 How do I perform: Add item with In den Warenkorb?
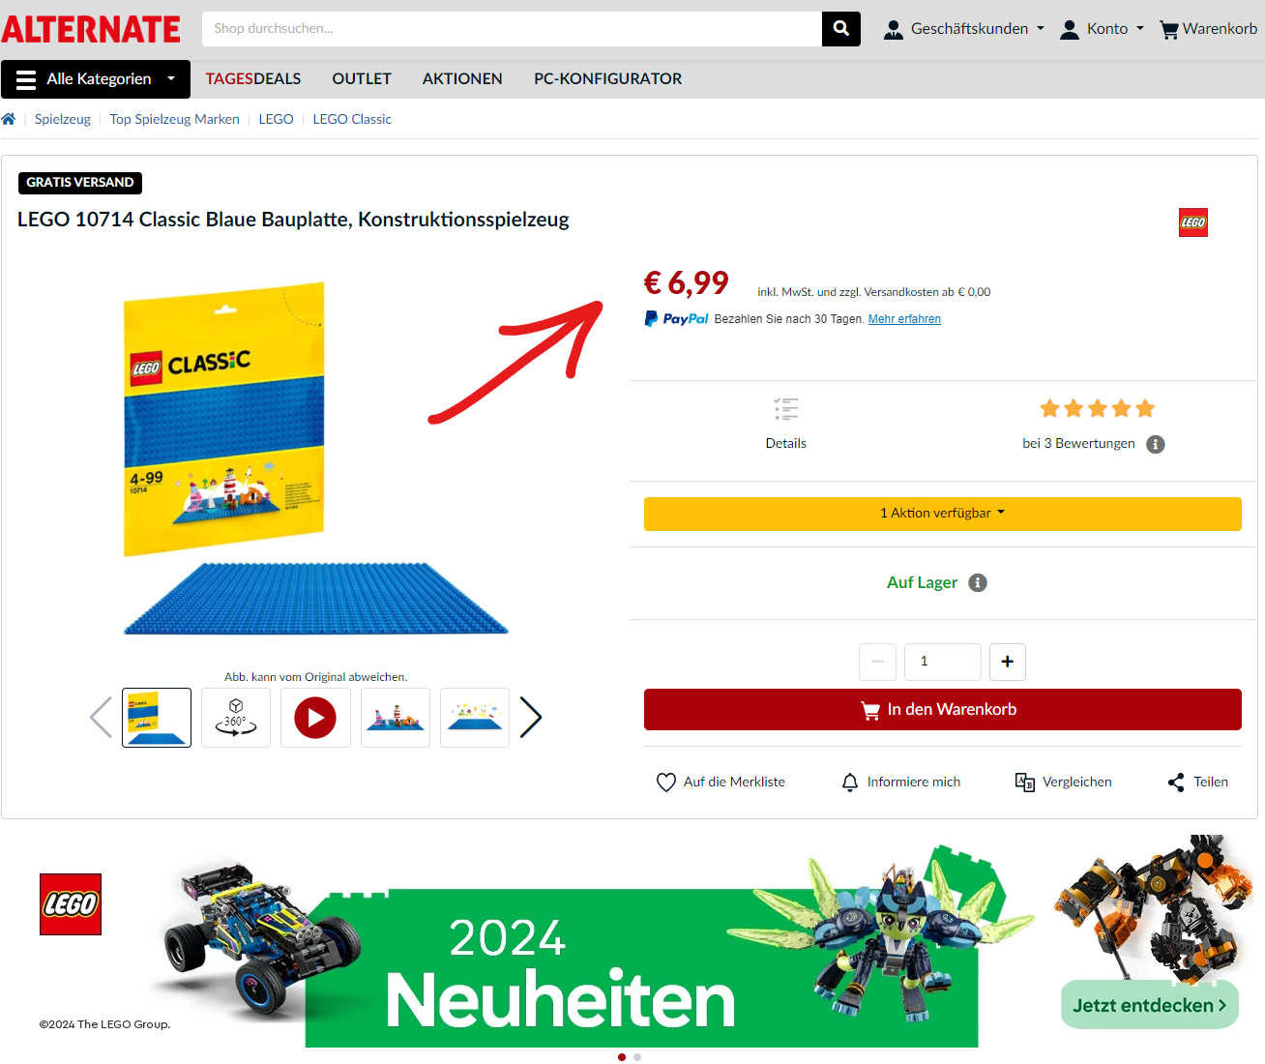(943, 710)
